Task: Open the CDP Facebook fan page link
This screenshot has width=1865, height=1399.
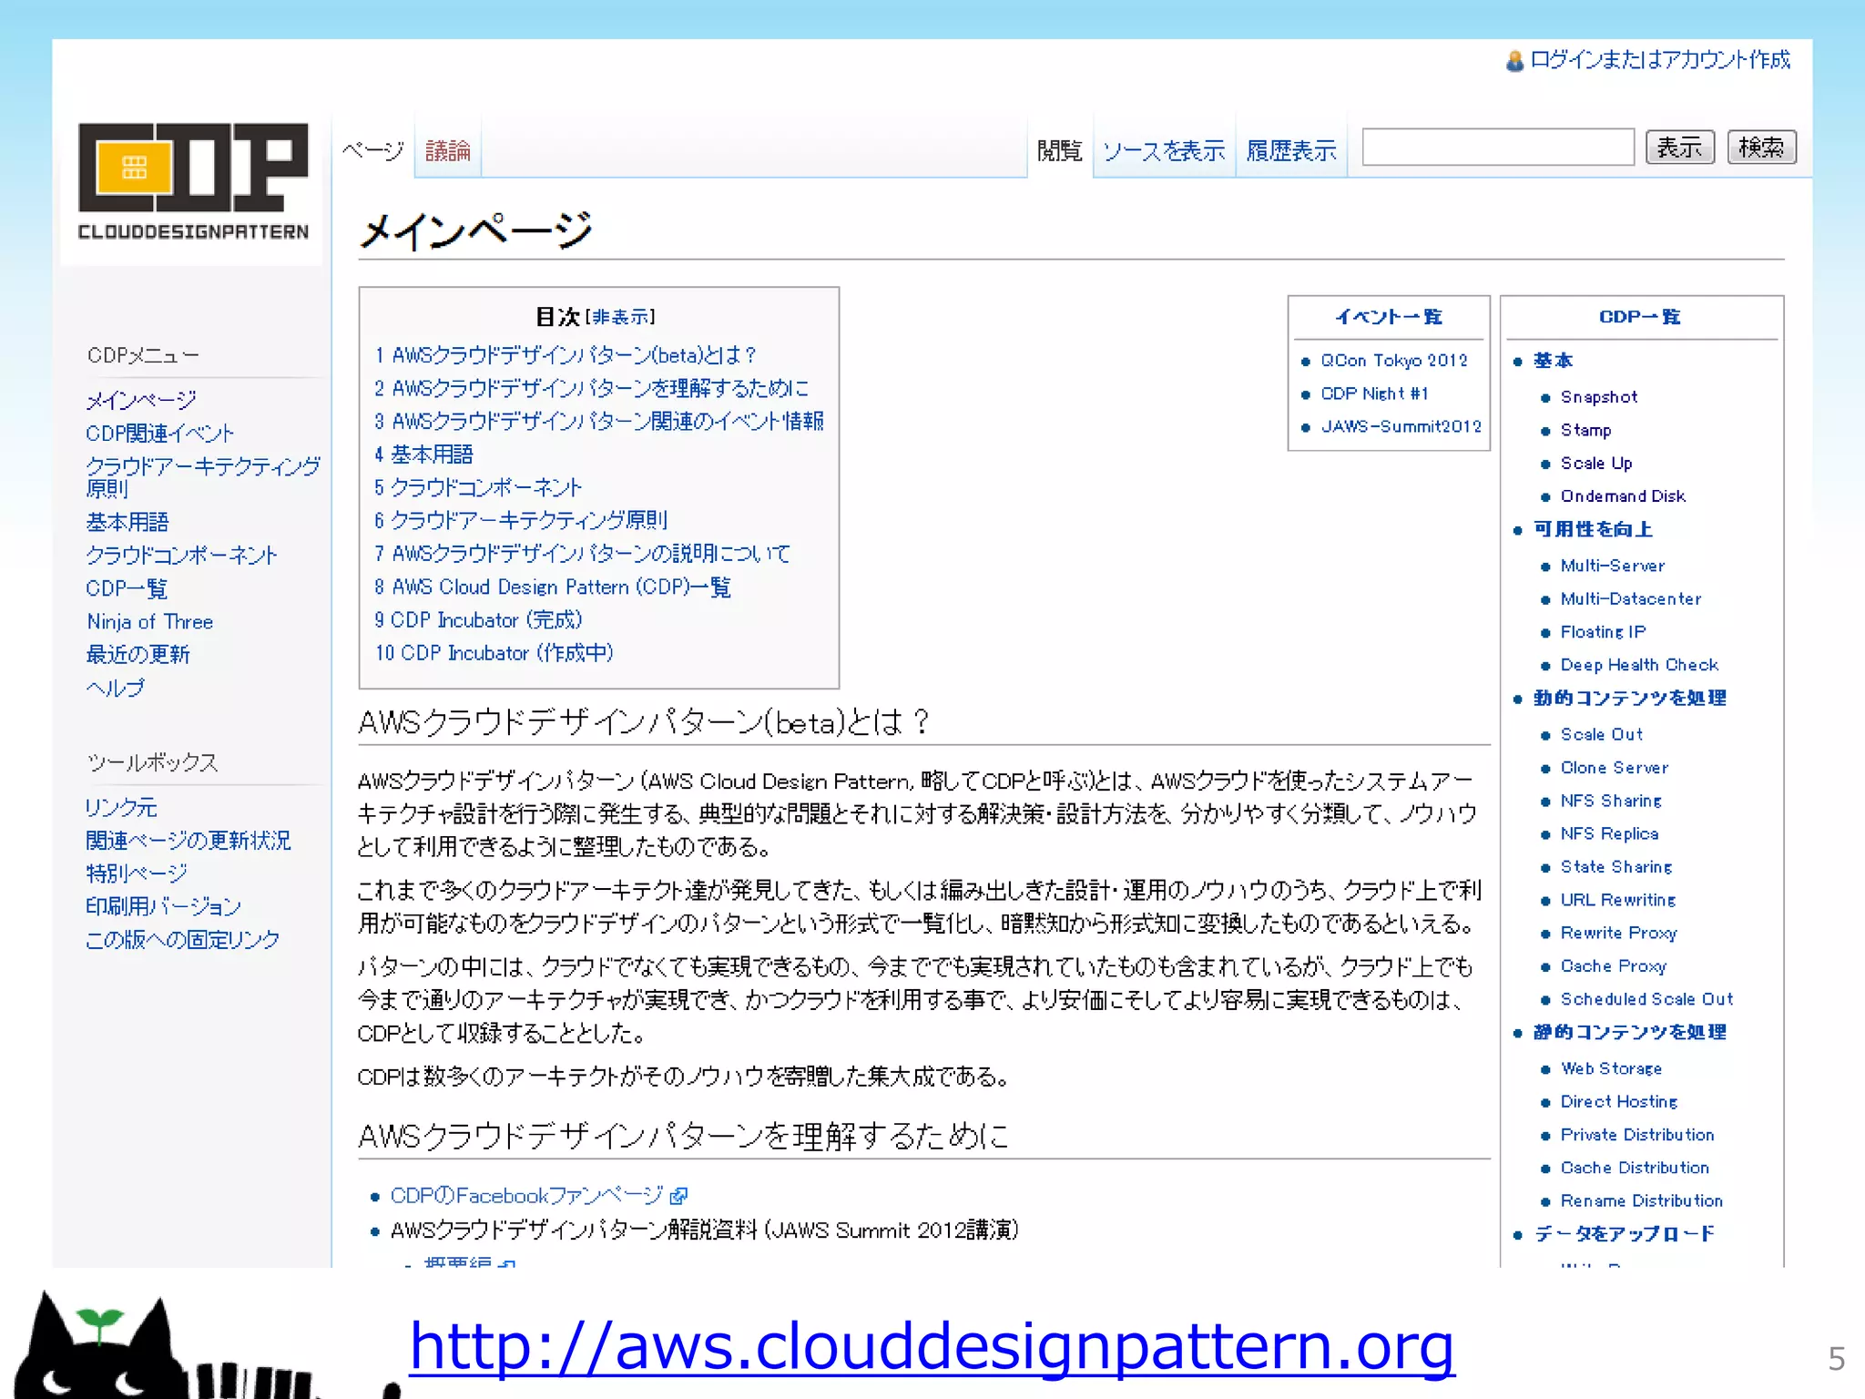Action: point(526,1195)
